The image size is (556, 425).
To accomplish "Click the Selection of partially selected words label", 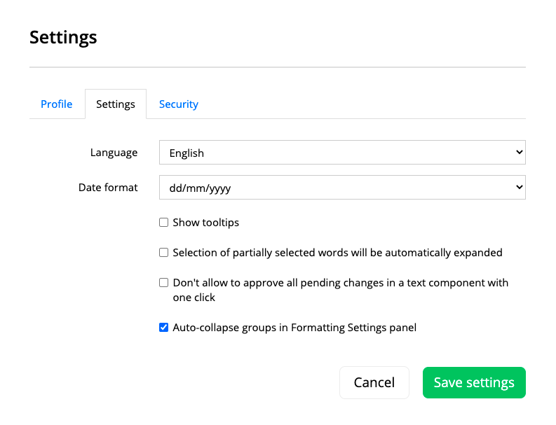I will click(x=337, y=253).
